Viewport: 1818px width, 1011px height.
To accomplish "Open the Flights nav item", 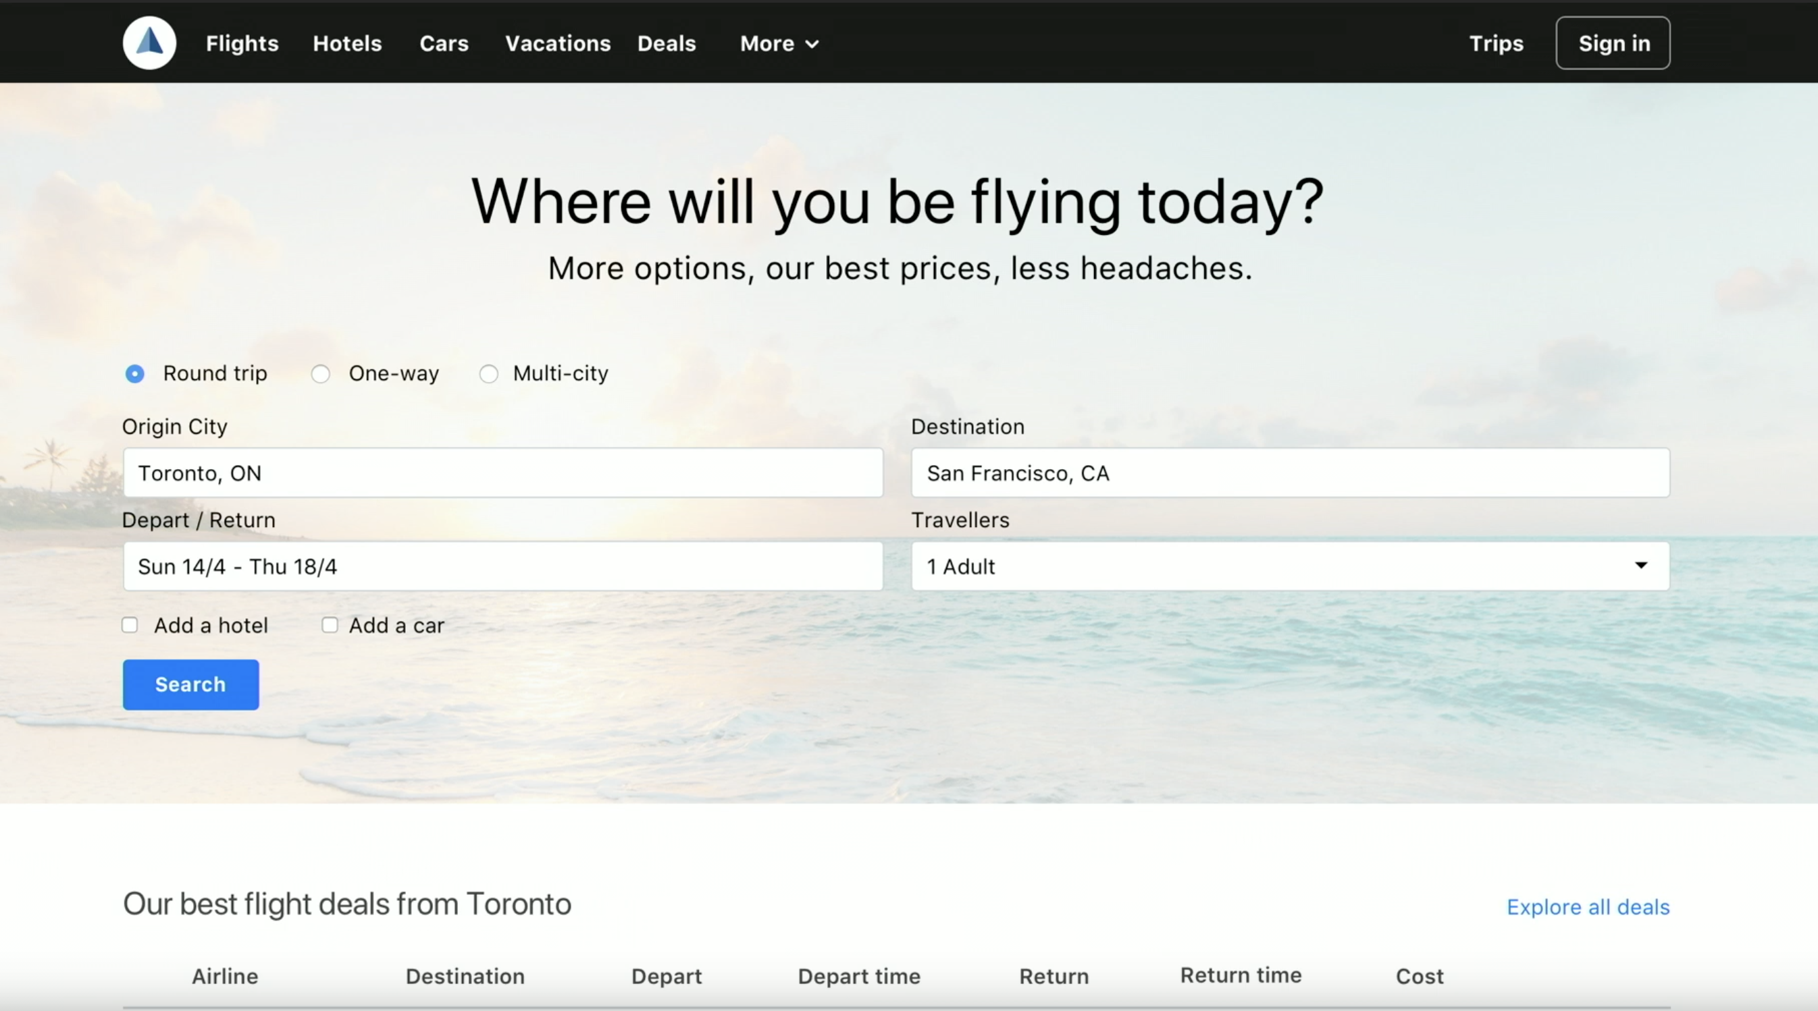I will (x=242, y=44).
